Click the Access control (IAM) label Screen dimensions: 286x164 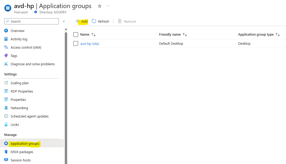(26, 47)
